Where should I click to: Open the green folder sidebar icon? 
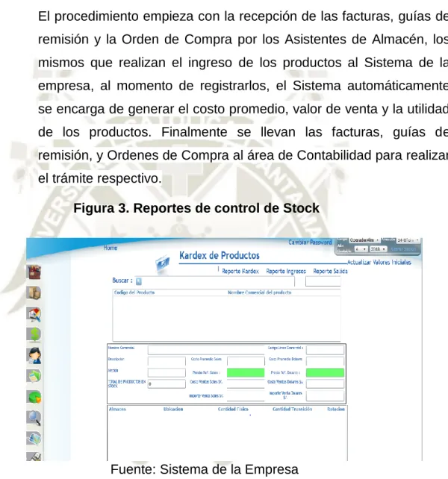(34, 376)
